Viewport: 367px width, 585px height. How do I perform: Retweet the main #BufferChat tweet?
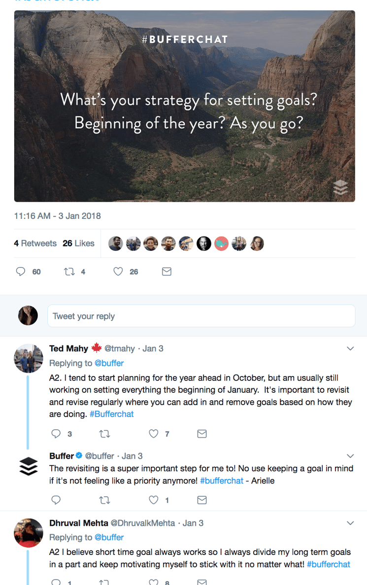point(69,272)
